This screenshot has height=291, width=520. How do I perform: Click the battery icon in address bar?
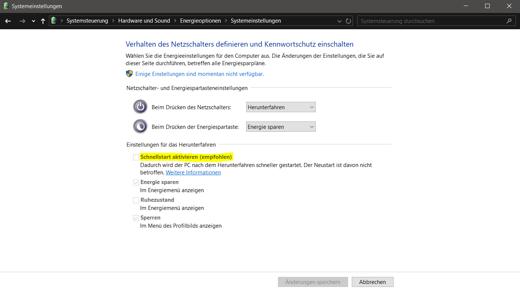point(54,21)
